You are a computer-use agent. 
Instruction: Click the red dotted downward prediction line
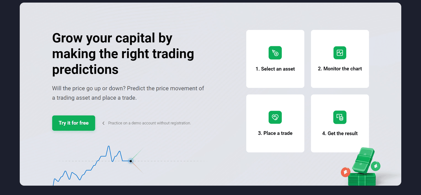click(x=137, y=167)
